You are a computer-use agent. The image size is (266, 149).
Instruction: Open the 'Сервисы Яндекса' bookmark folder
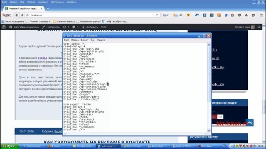(x=64, y=22)
